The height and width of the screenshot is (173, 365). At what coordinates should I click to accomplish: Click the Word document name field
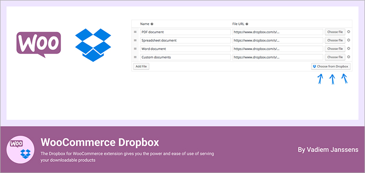(x=186, y=49)
